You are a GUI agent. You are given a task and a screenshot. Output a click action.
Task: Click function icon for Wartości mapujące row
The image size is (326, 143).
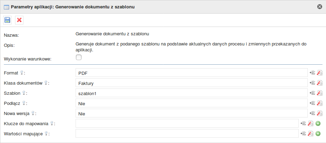coord(311,134)
